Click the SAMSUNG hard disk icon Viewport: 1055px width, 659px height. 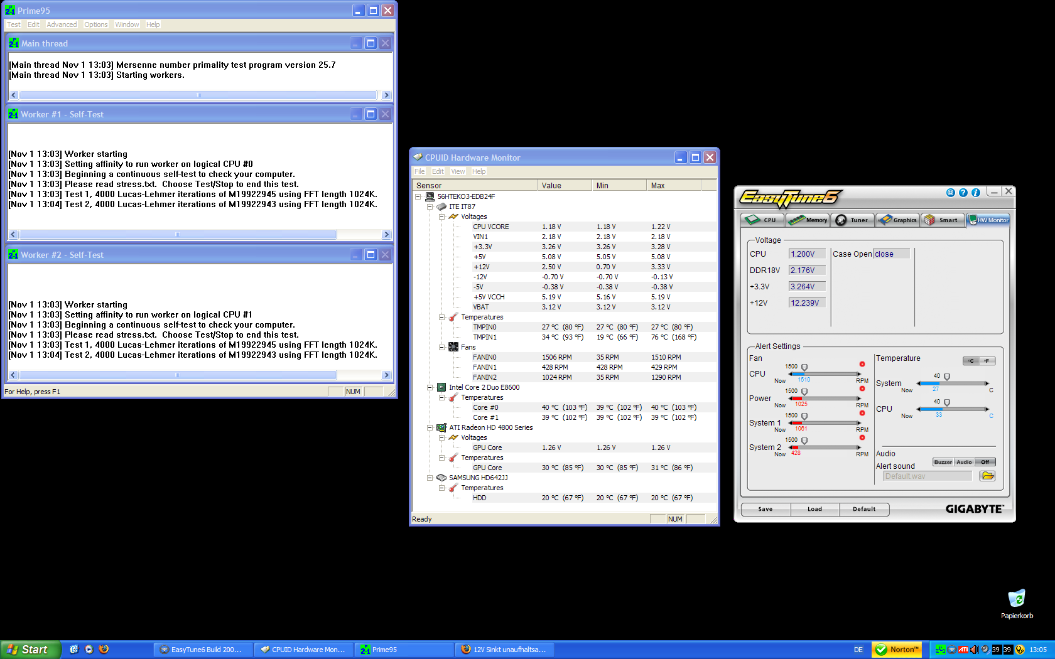pos(441,478)
